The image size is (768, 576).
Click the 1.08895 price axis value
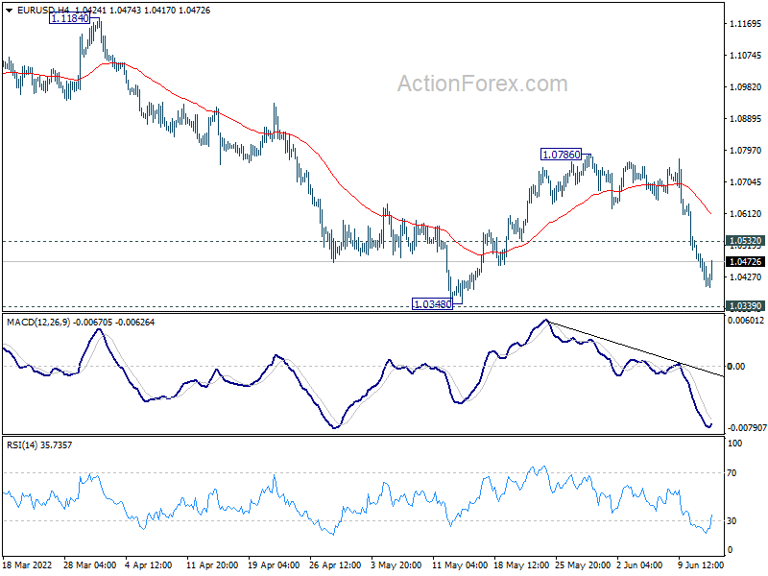click(x=746, y=118)
